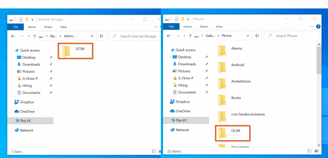
Task: Open the Android folder in Phone window
Action: (231, 68)
